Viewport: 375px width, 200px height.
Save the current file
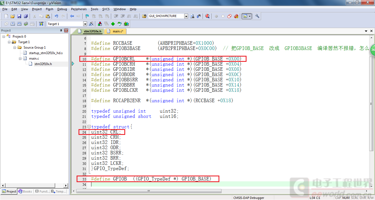pos(19,16)
